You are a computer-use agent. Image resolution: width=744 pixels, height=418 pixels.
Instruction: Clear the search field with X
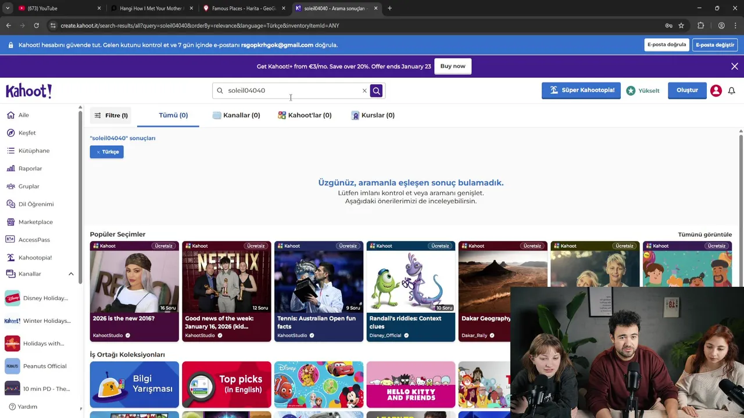click(x=364, y=91)
